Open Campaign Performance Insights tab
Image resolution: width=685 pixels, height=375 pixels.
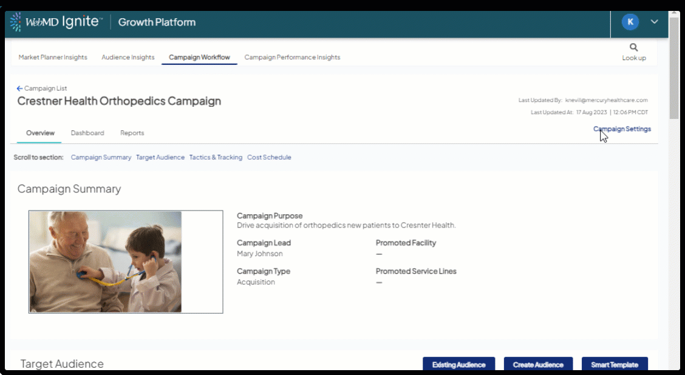tap(292, 57)
